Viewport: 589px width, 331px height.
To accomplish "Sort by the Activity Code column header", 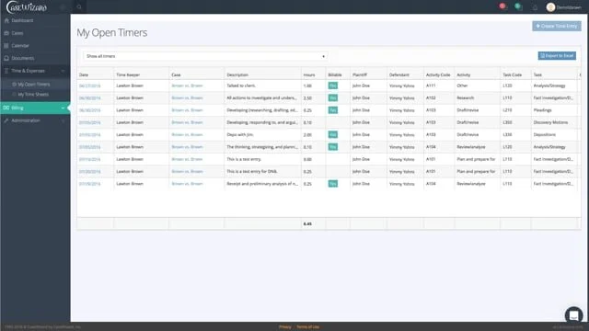I will click(x=438, y=75).
